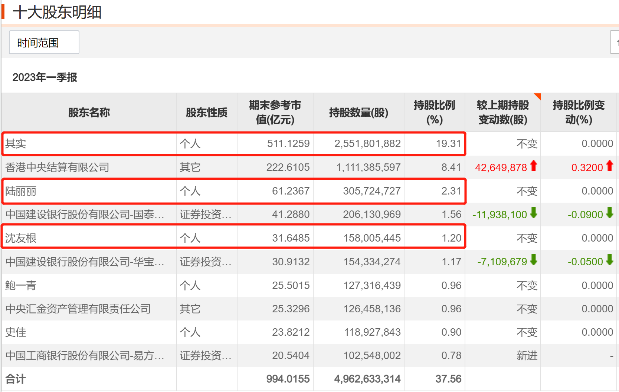Open shareholder 其实 details
The height and width of the screenshot is (392, 619).
[x=15, y=144]
